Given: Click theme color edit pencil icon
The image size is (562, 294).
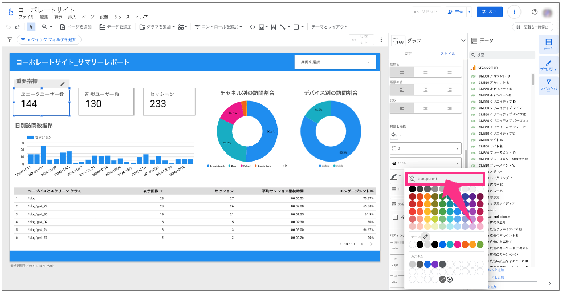Looking at the screenshot, I should point(425,236).
